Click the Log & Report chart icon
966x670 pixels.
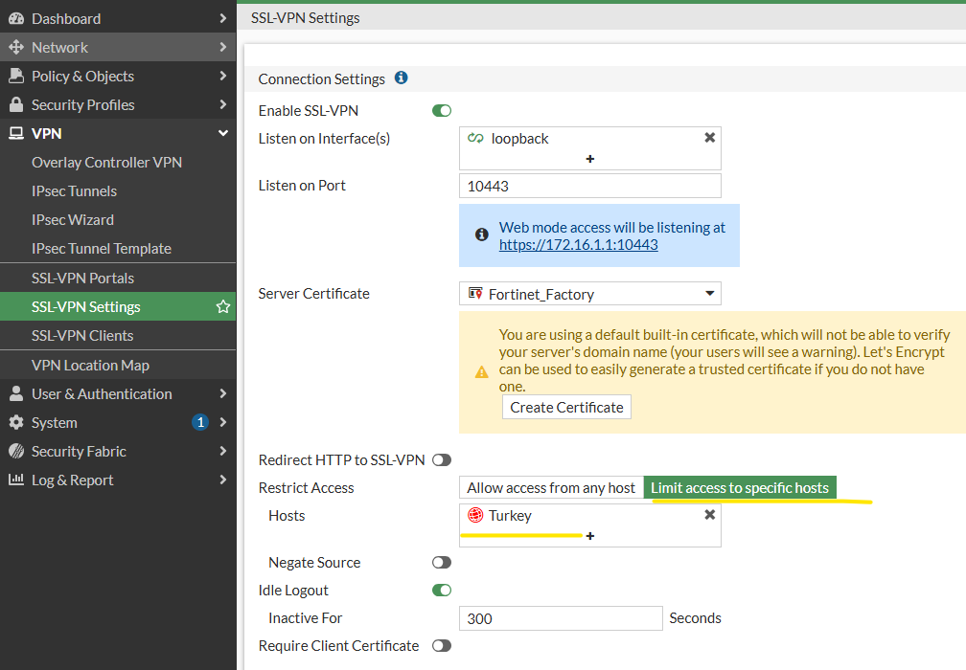(x=16, y=480)
